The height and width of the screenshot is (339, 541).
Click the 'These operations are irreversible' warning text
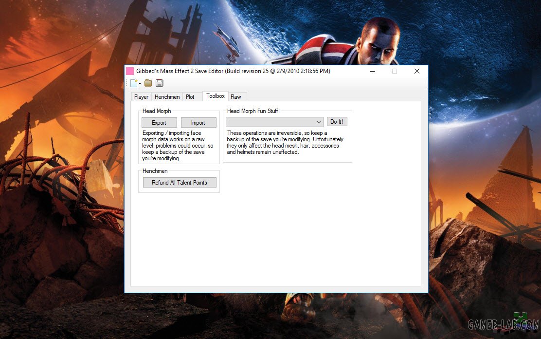(x=285, y=142)
